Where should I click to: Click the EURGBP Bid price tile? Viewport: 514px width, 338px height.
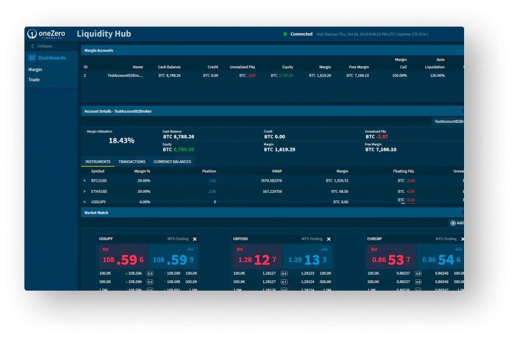coord(391,257)
